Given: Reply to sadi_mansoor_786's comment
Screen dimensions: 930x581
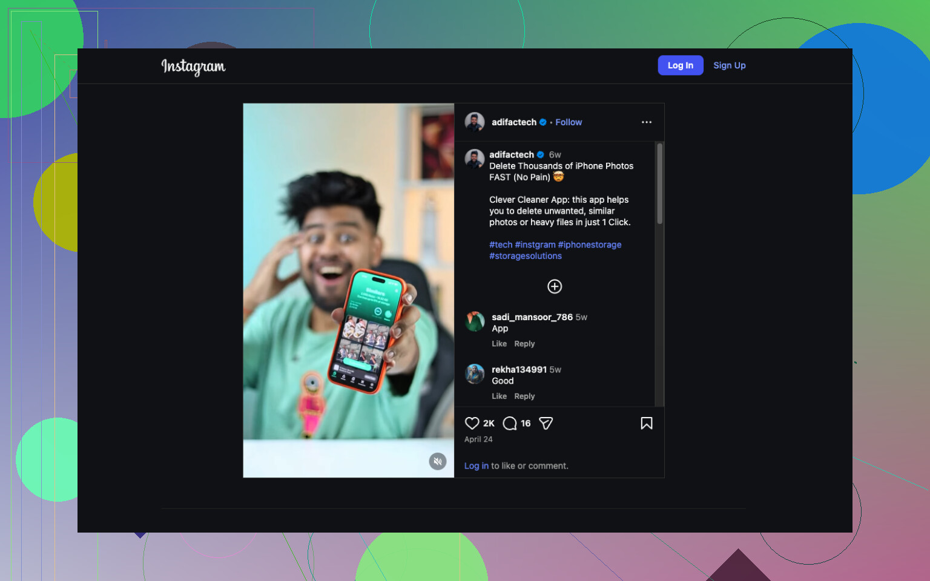Looking at the screenshot, I should (524, 344).
